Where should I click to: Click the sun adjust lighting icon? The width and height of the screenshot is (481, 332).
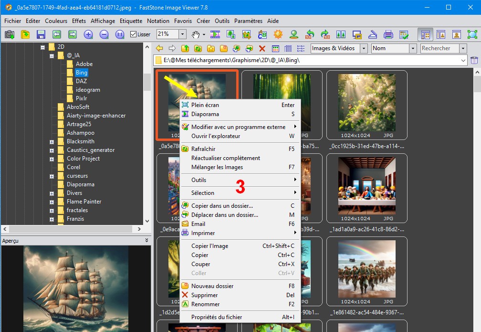pyautogui.click(x=278, y=34)
